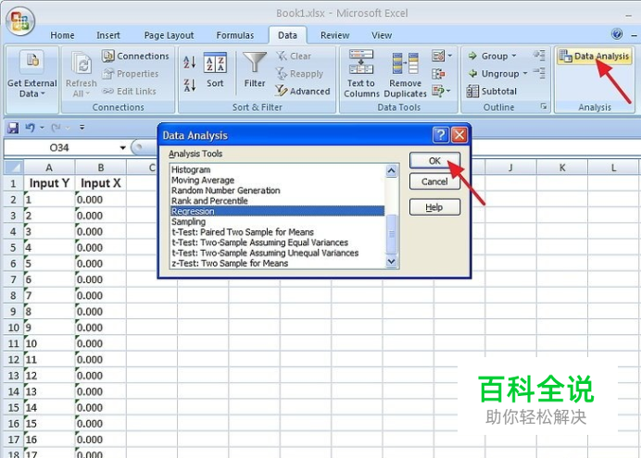Click Hide Detail icon

(539, 73)
